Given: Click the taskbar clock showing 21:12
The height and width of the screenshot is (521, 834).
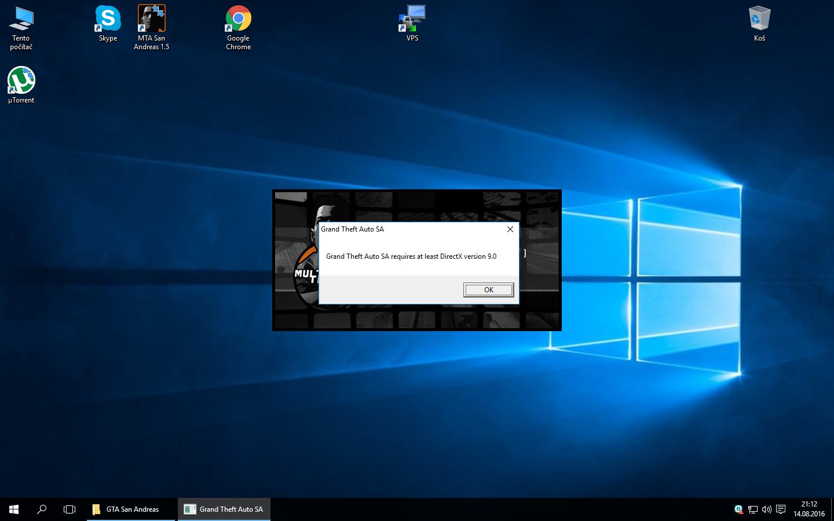Looking at the screenshot, I should [809, 509].
